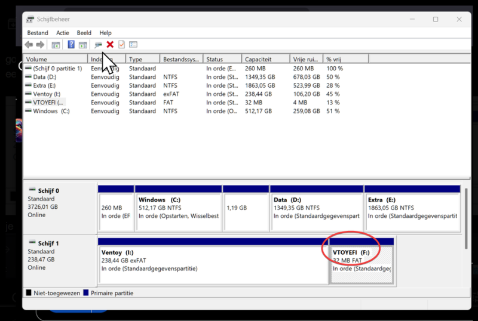
Task: Select the drive icon of Windows (C:)
Action: pos(28,110)
